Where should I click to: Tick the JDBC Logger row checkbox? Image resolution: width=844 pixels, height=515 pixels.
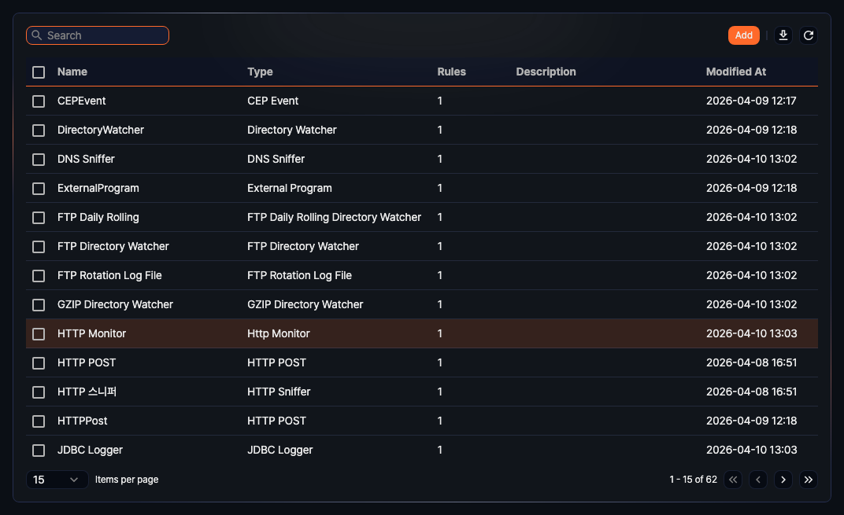tap(39, 451)
